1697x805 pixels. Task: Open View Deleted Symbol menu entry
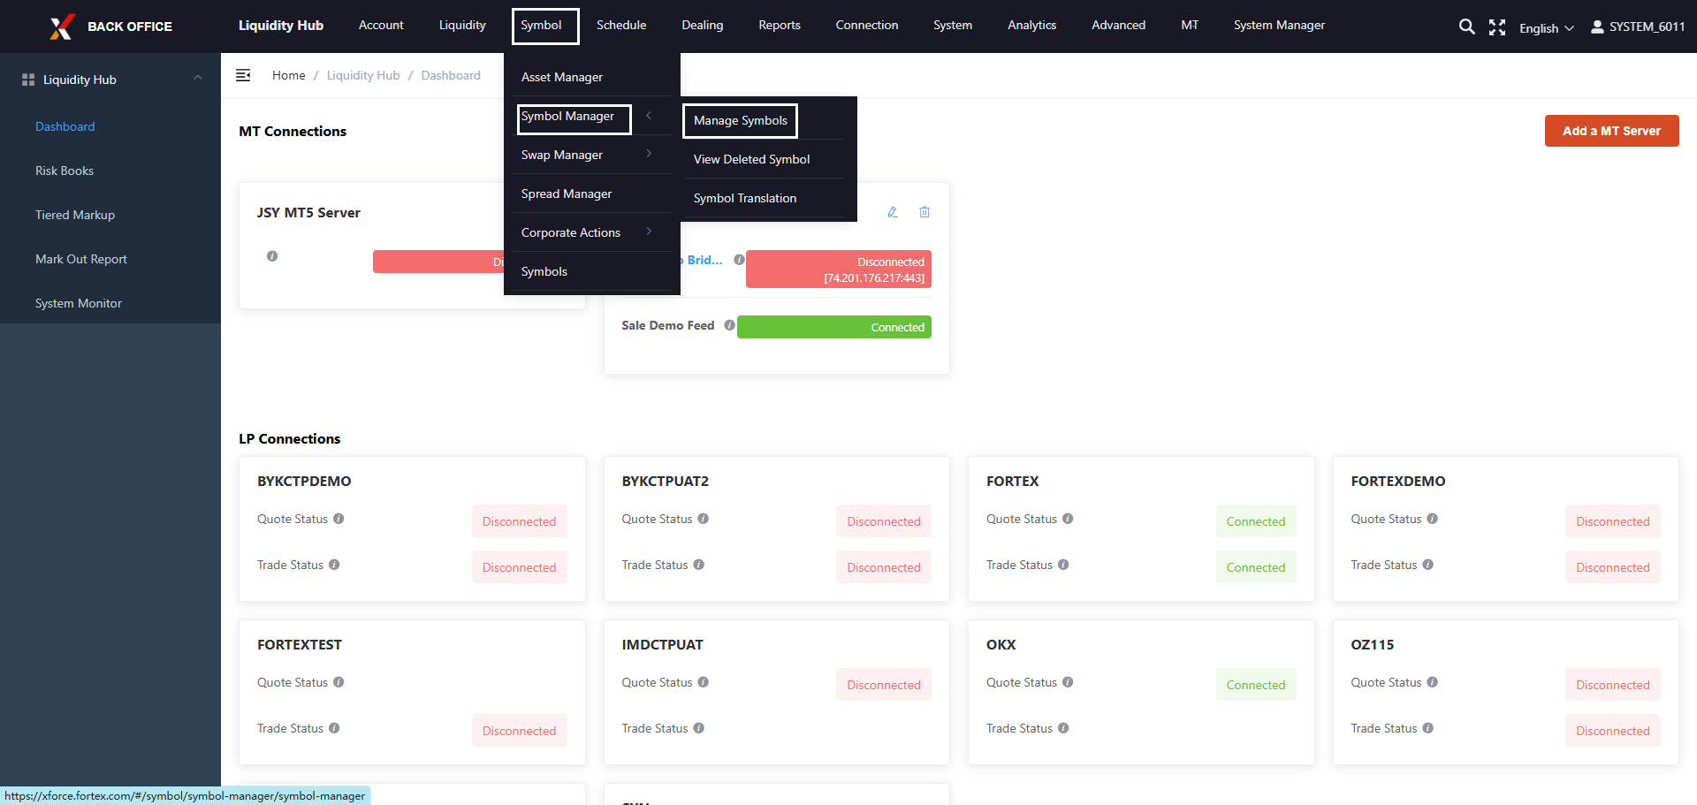(751, 160)
